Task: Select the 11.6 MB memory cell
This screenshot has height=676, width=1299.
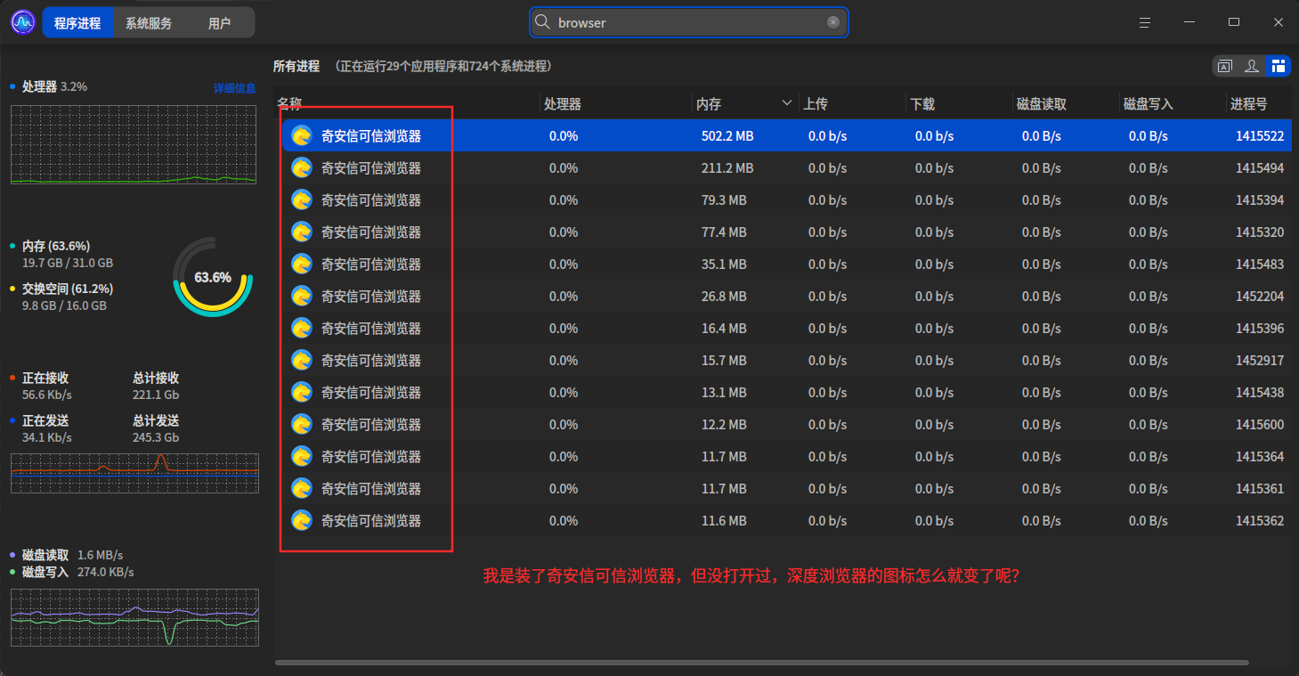Action: 724,521
